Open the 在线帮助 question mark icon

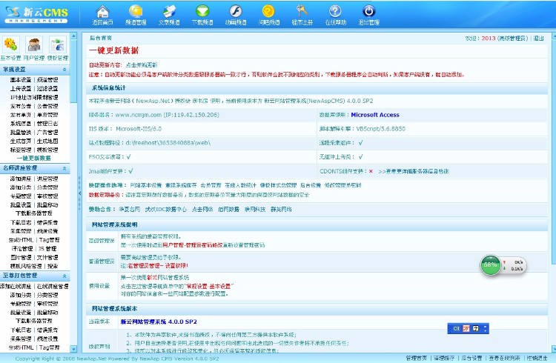(x=335, y=12)
